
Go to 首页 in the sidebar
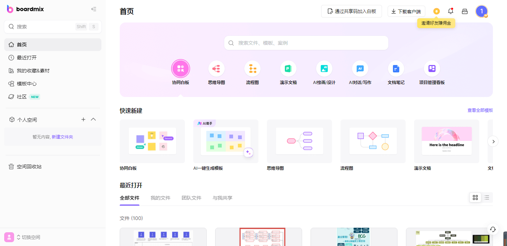[x=53, y=45]
